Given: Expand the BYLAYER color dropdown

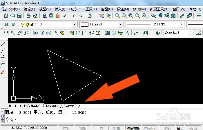Looking at the screenshot, I should pyautogui.click(x=120, y=24).
